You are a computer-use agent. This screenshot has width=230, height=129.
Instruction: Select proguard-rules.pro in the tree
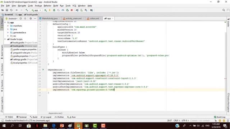tap(24, 53)
